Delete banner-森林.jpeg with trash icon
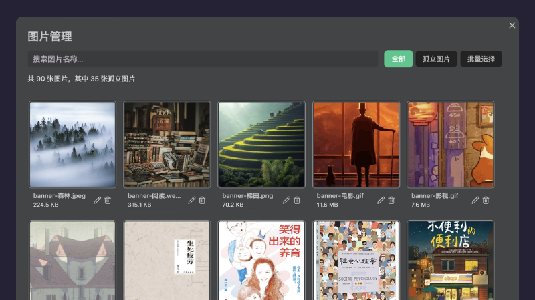 pyautogui.click(x=108, y=200)
